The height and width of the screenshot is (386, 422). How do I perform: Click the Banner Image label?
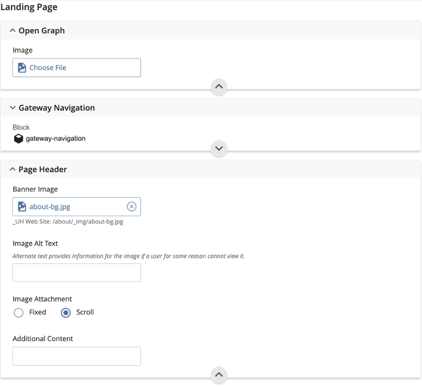click(x=35, y=189)
